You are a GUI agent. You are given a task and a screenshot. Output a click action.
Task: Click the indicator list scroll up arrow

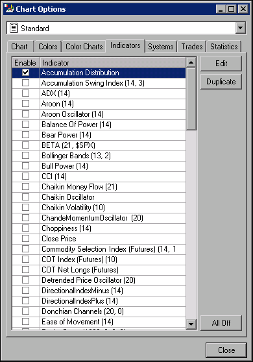(x=191, y=62)
